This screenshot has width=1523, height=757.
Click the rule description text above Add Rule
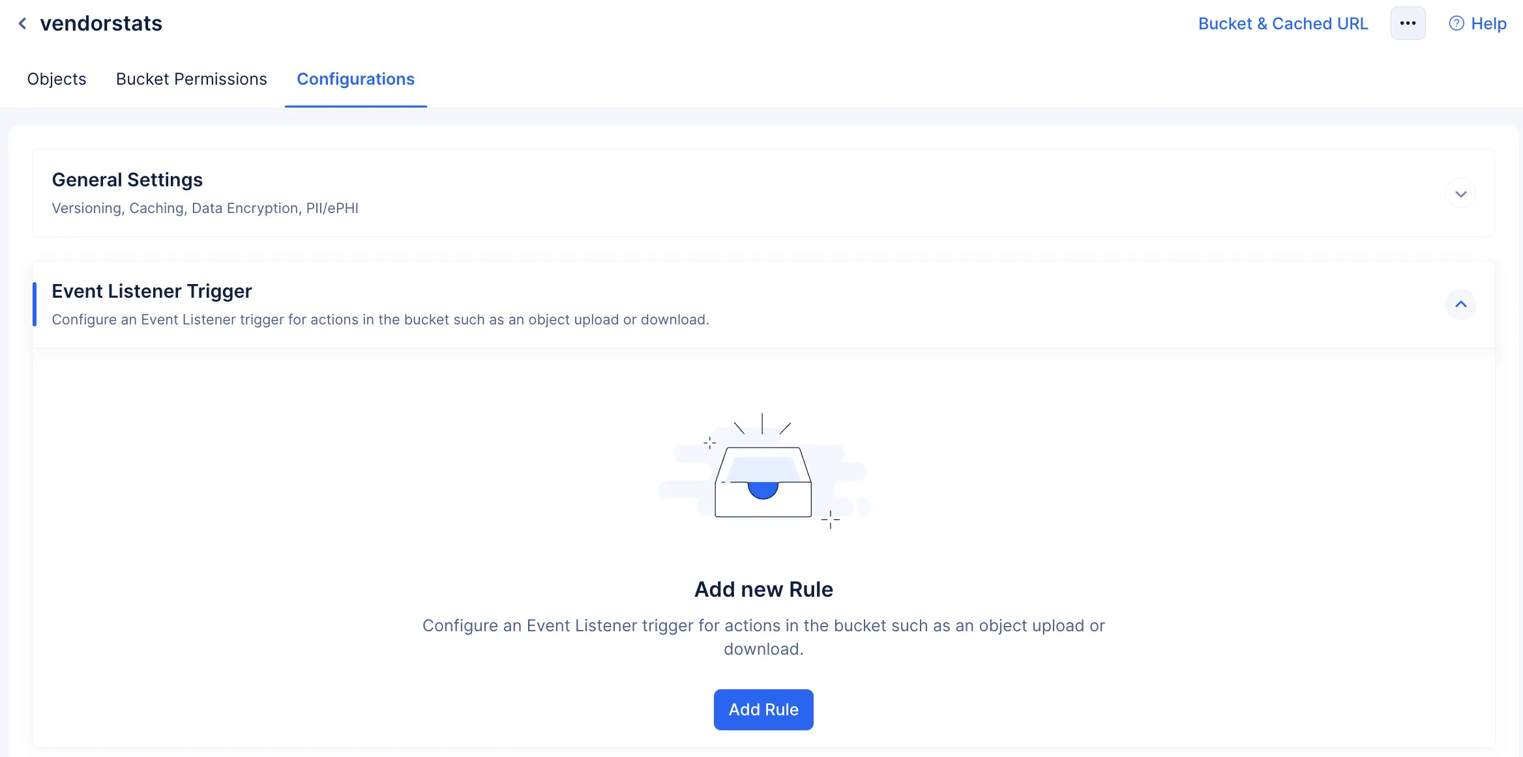pyautogui.click(x=763, y=637)
